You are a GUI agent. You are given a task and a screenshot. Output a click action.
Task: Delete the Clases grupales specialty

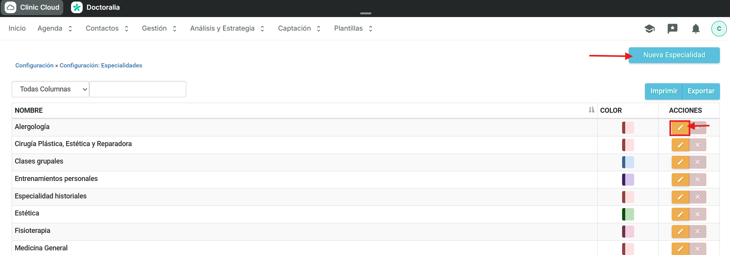click(x=697, y=162)
